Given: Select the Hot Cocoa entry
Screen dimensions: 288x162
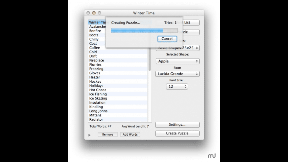Looking at the screenshot, I should 118,90.
